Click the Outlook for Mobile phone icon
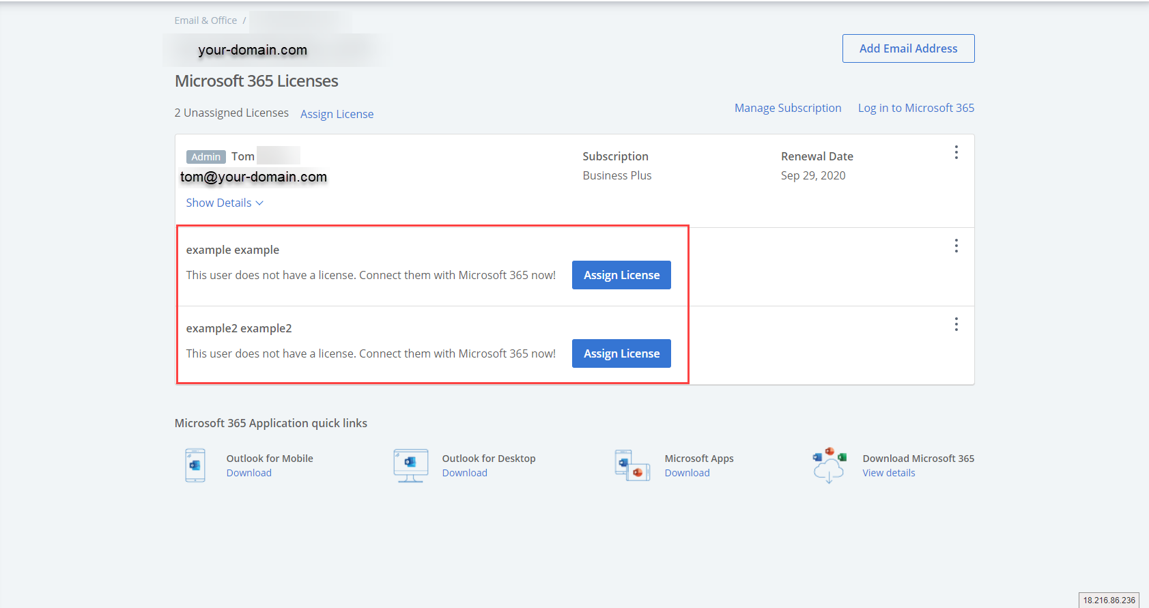The image size is (1149, 608). pyautogui.click(x=195, y=465)
